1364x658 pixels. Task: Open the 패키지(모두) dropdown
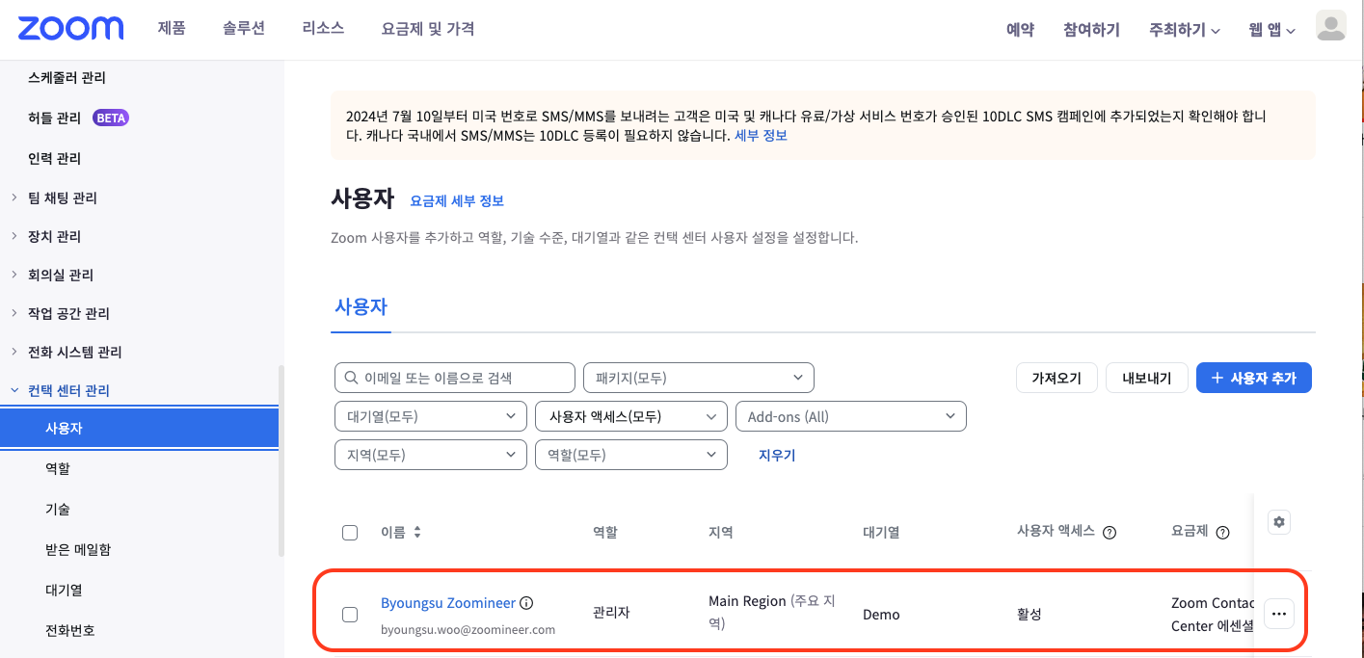pos(699,378)
